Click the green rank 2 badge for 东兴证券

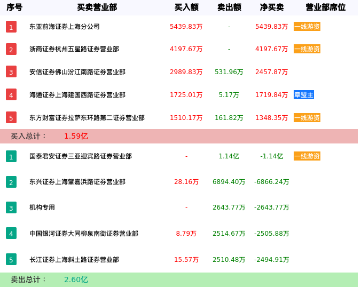tap(11, 182)
